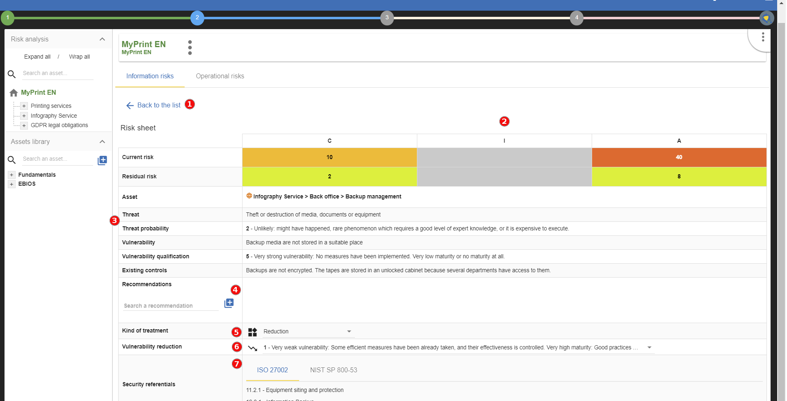Select the NIST SP 800-53 referential tab
The image size is (787, 401).
pyautogui.click(x=333, y=370)
